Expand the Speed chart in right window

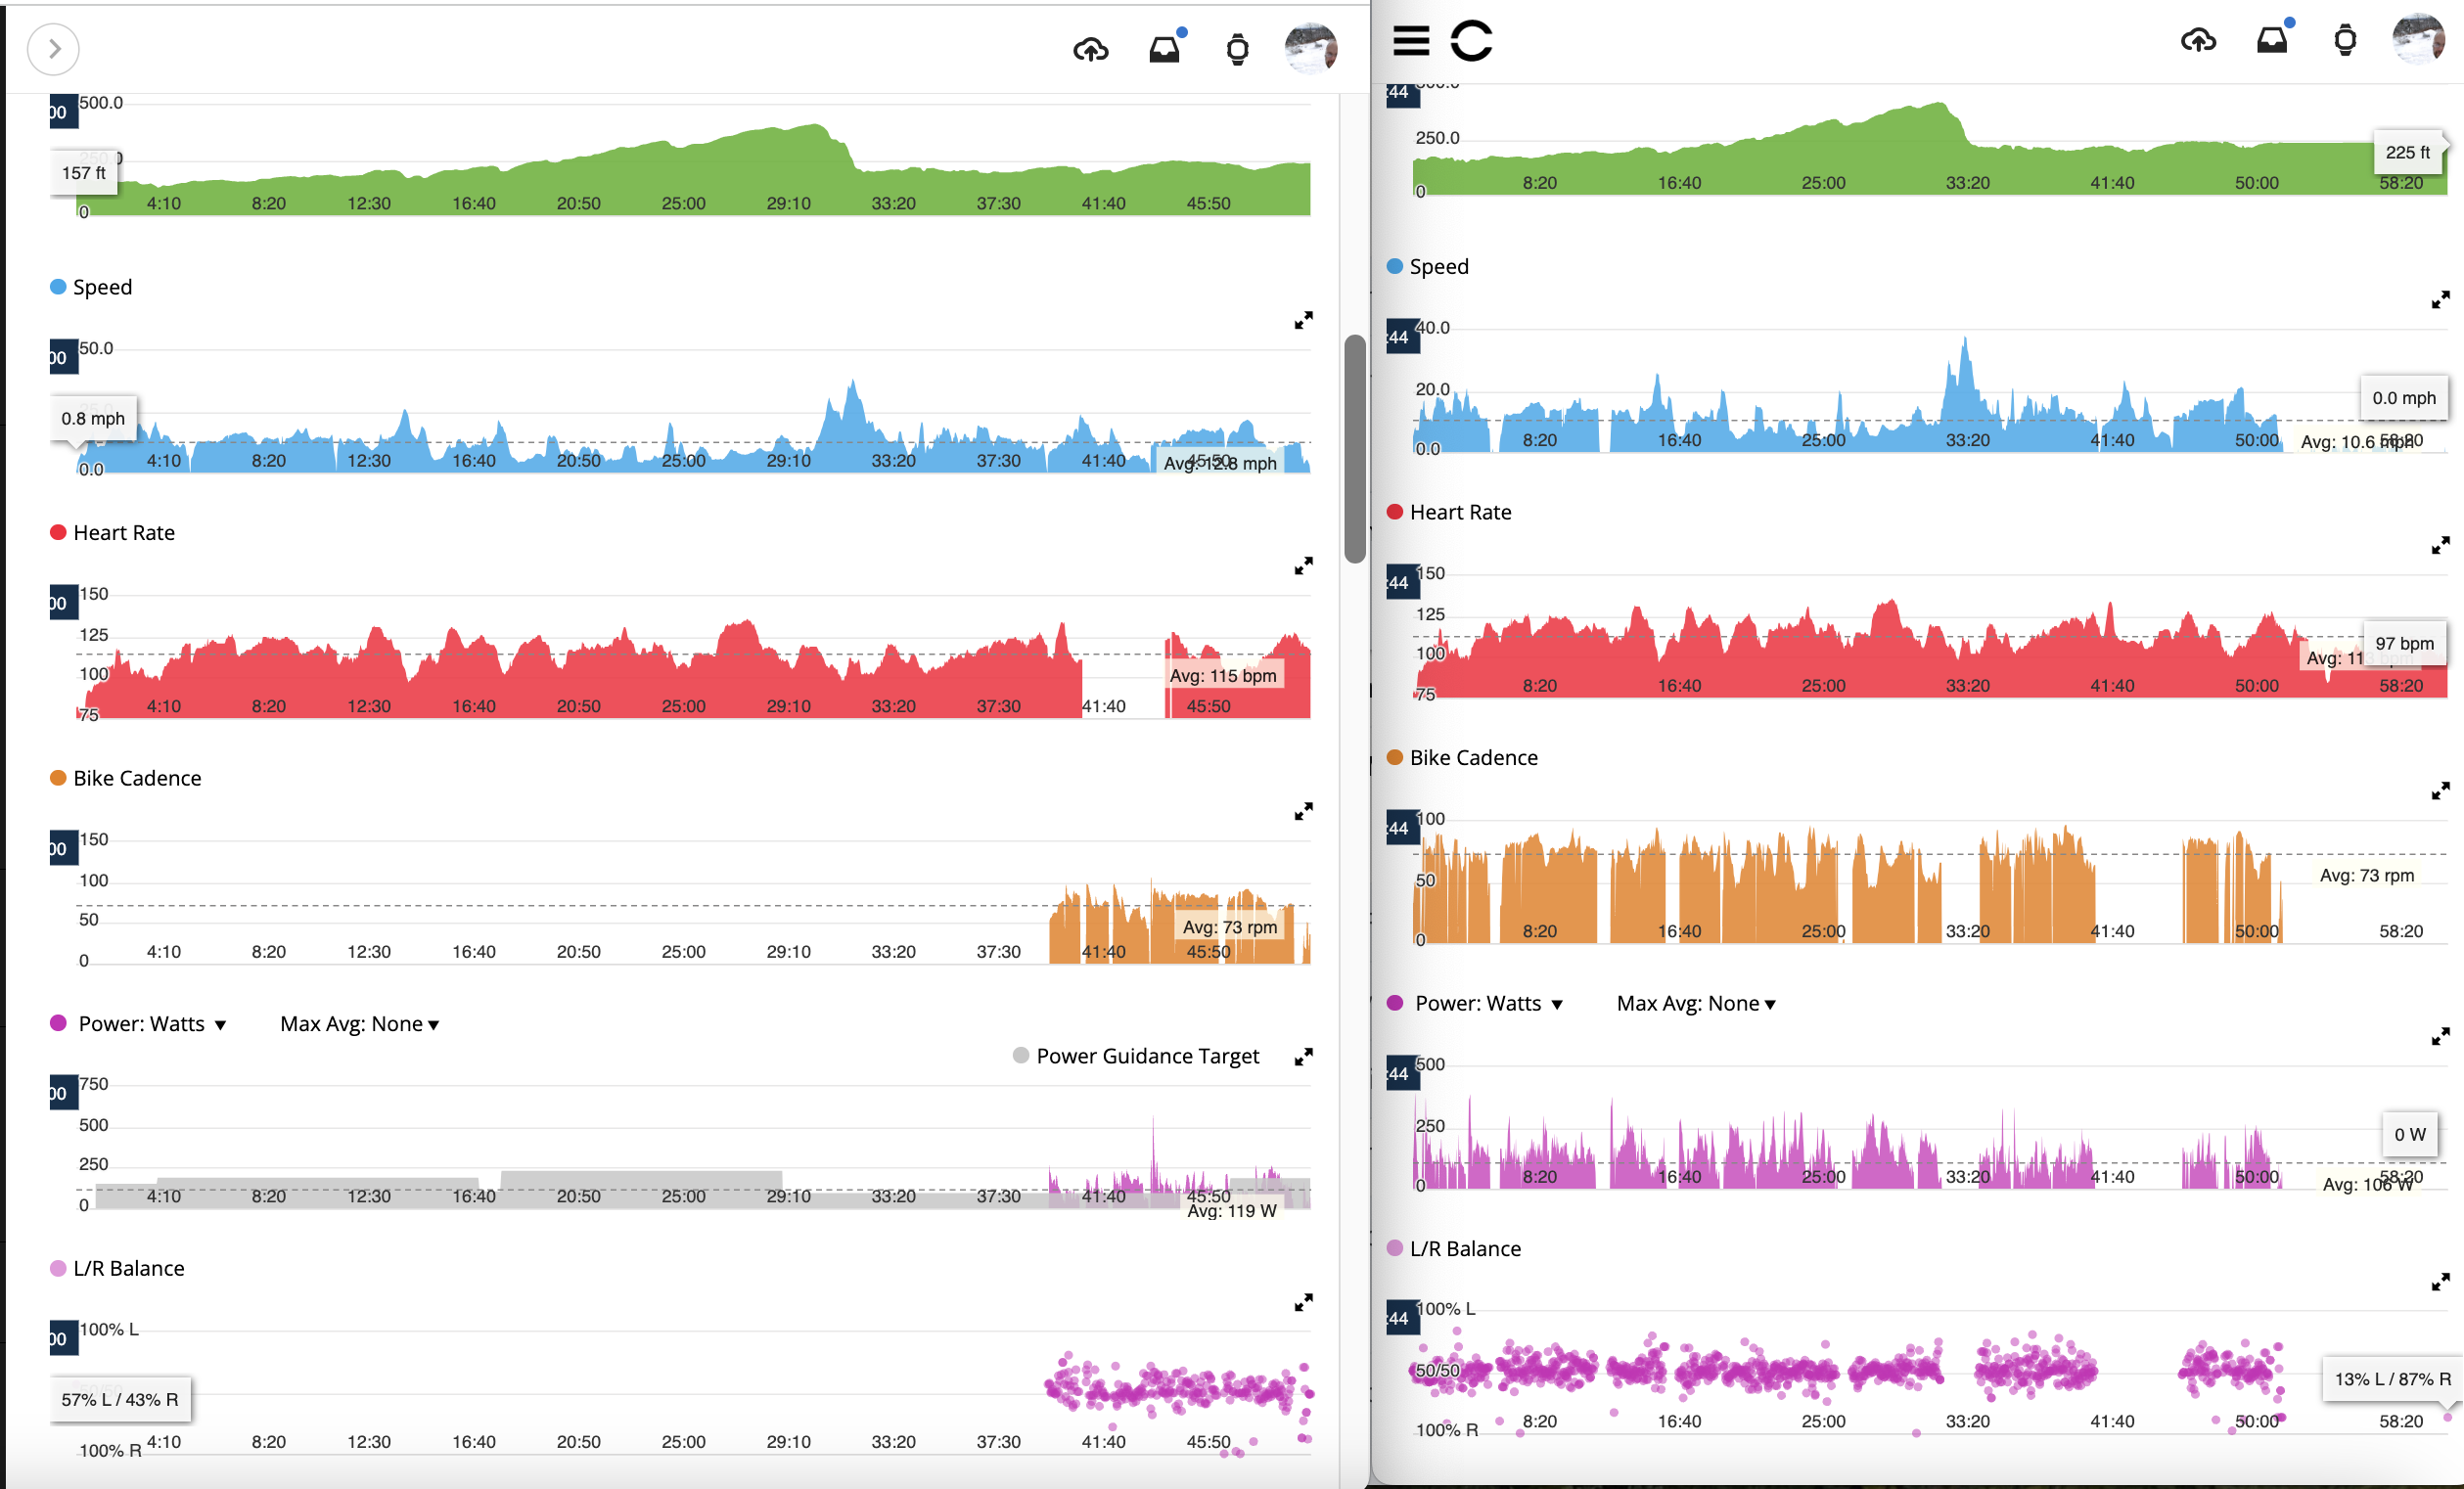click(2440, 300)
